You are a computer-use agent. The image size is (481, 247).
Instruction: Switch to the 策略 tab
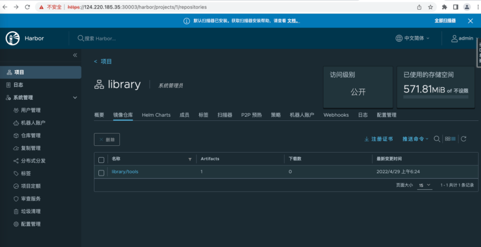click(276, 115)
